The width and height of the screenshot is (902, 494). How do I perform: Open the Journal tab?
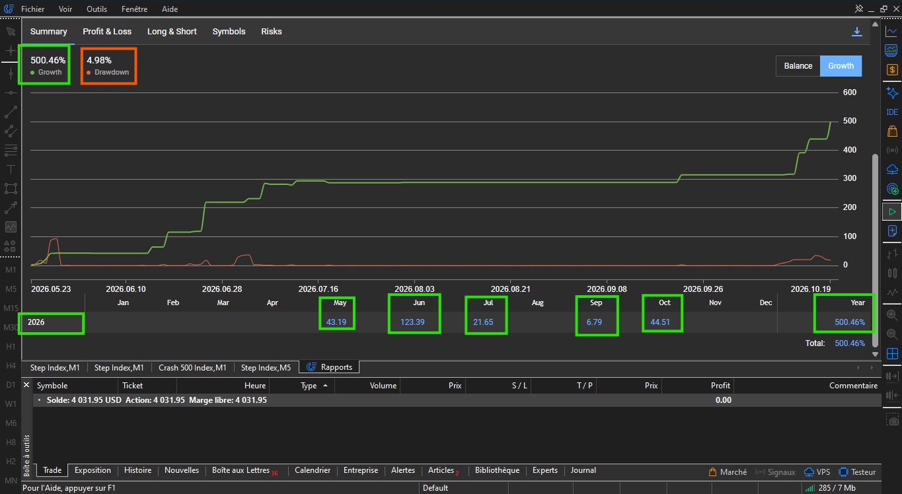click(583, 470)
